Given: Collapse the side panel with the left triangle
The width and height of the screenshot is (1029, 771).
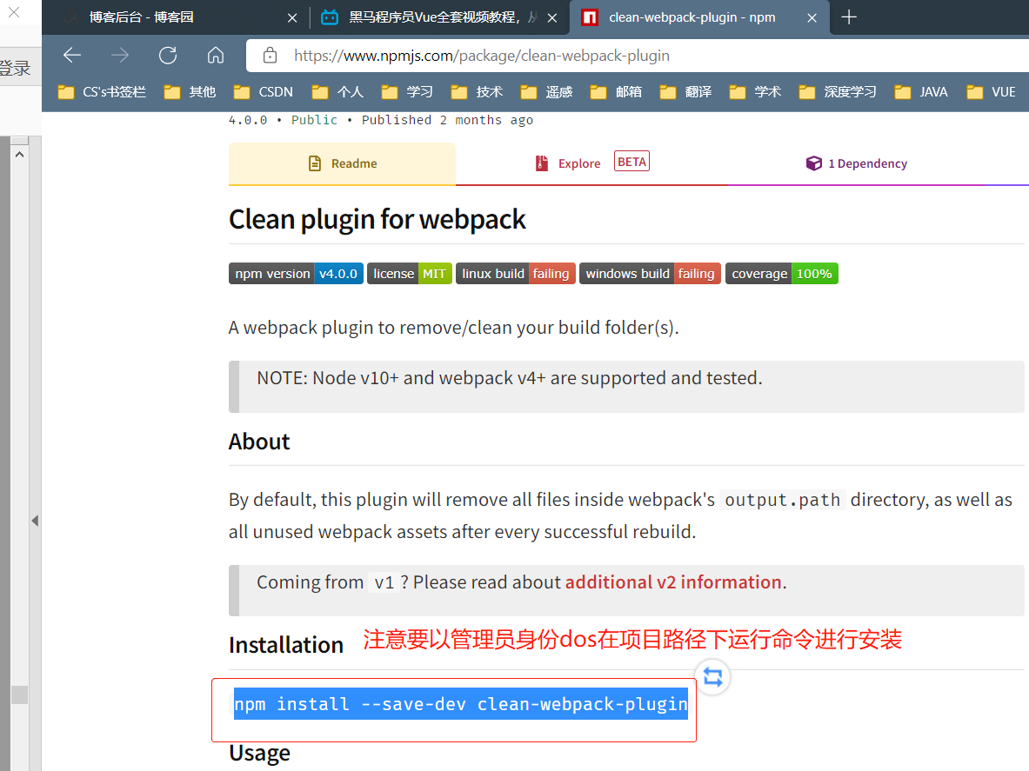Looking at the screenshot, I should (x=35, y=521).
